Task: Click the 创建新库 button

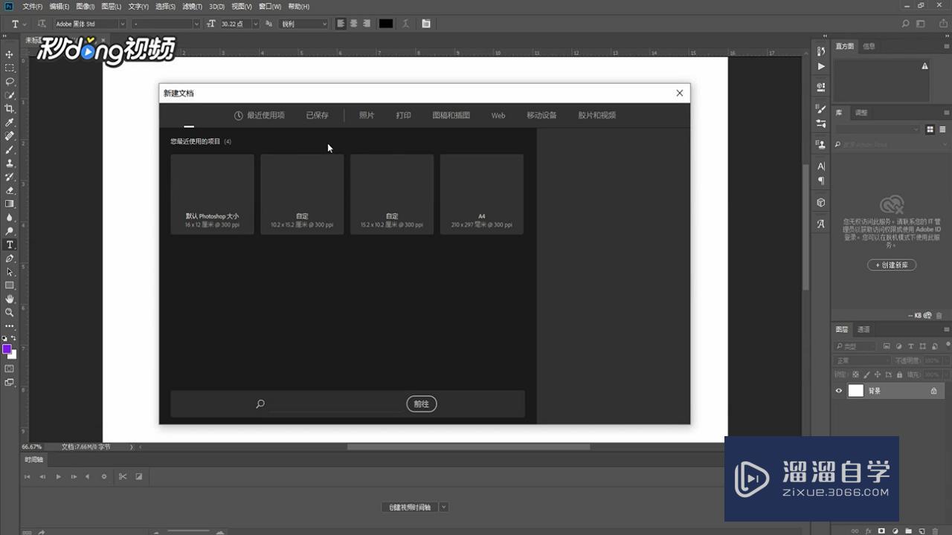Action: [892, 265]
